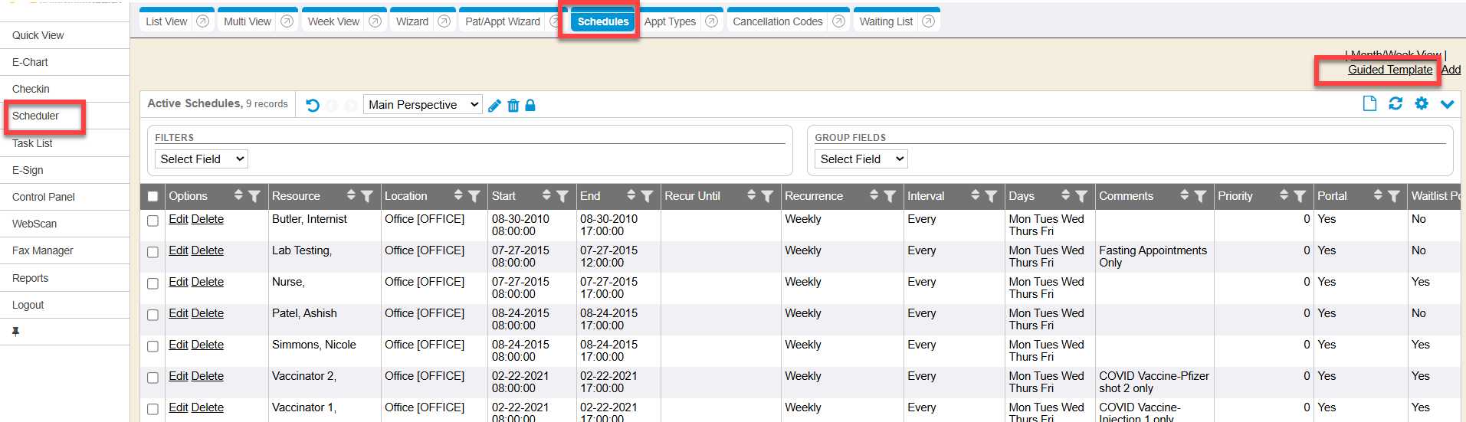Pop out Week View with arrow icon
The width and height of the screenshot is (1466, 422).
coord(375,21)
